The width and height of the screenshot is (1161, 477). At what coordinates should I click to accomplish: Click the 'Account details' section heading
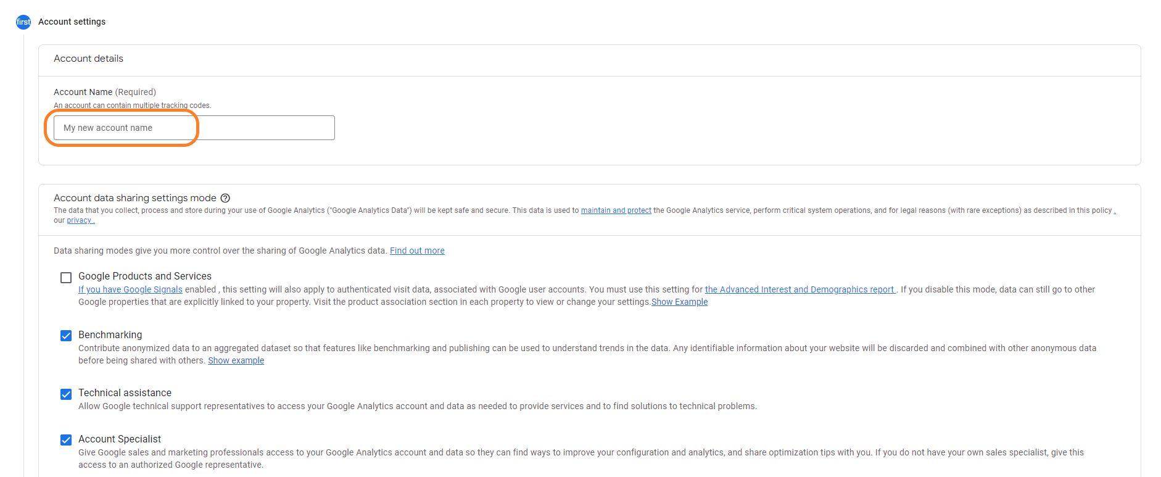[x=88, y=59]
